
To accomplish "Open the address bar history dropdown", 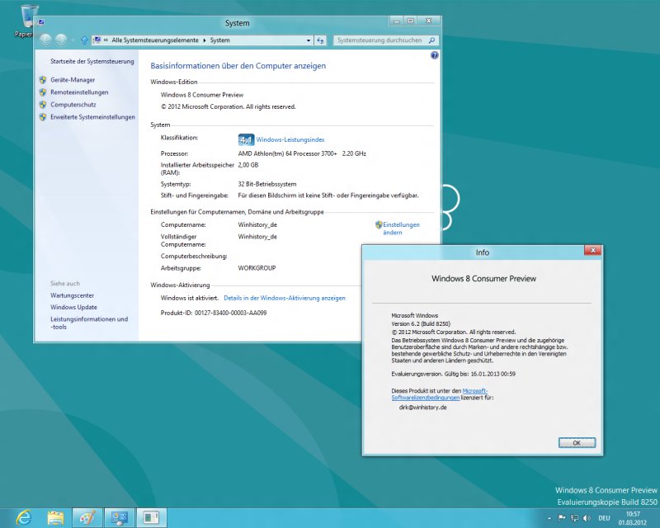I will (x=309, y=40).
